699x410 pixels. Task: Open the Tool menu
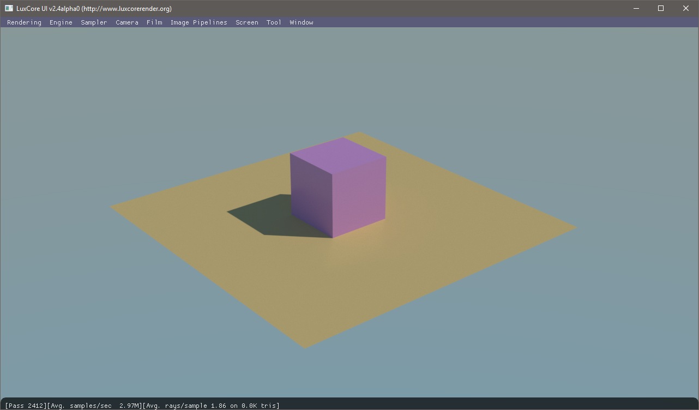[274, 22]
